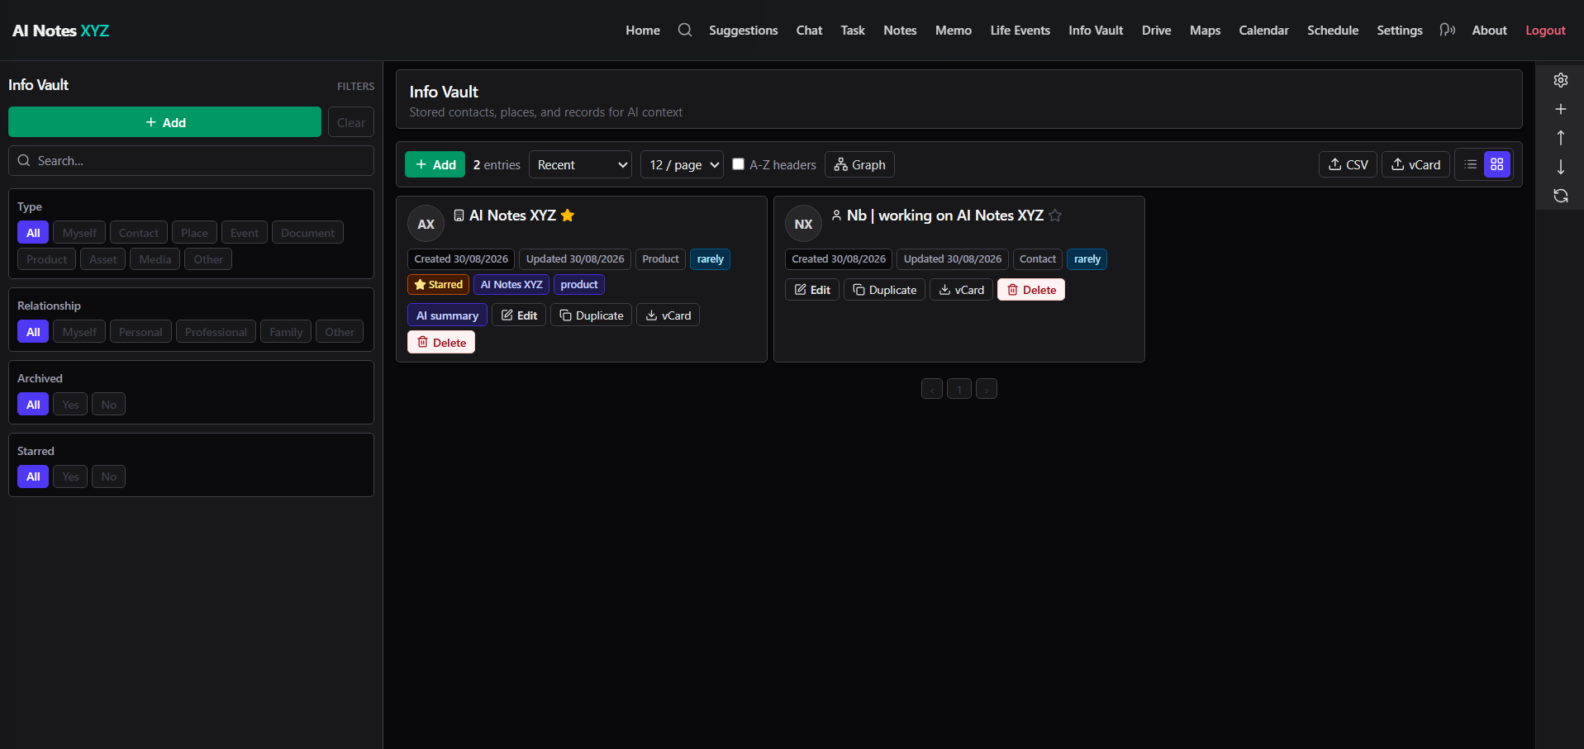Filter Relationship by Family
This screenshot has width=1584, height=749.
tap(286, 332)
